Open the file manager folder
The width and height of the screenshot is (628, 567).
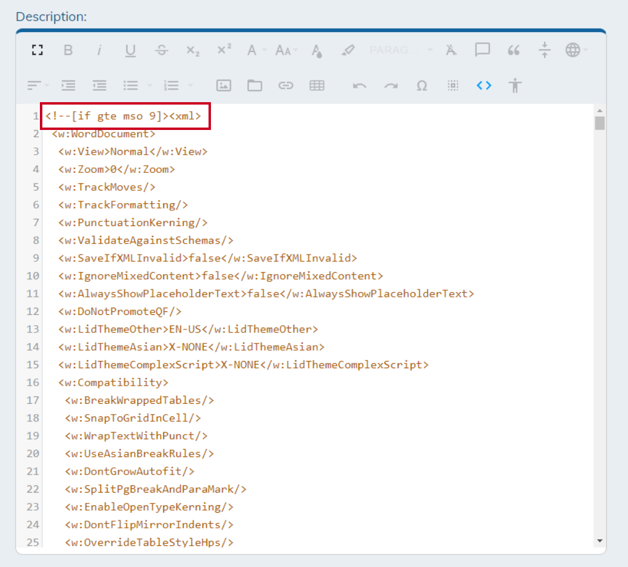click(254, 85)
